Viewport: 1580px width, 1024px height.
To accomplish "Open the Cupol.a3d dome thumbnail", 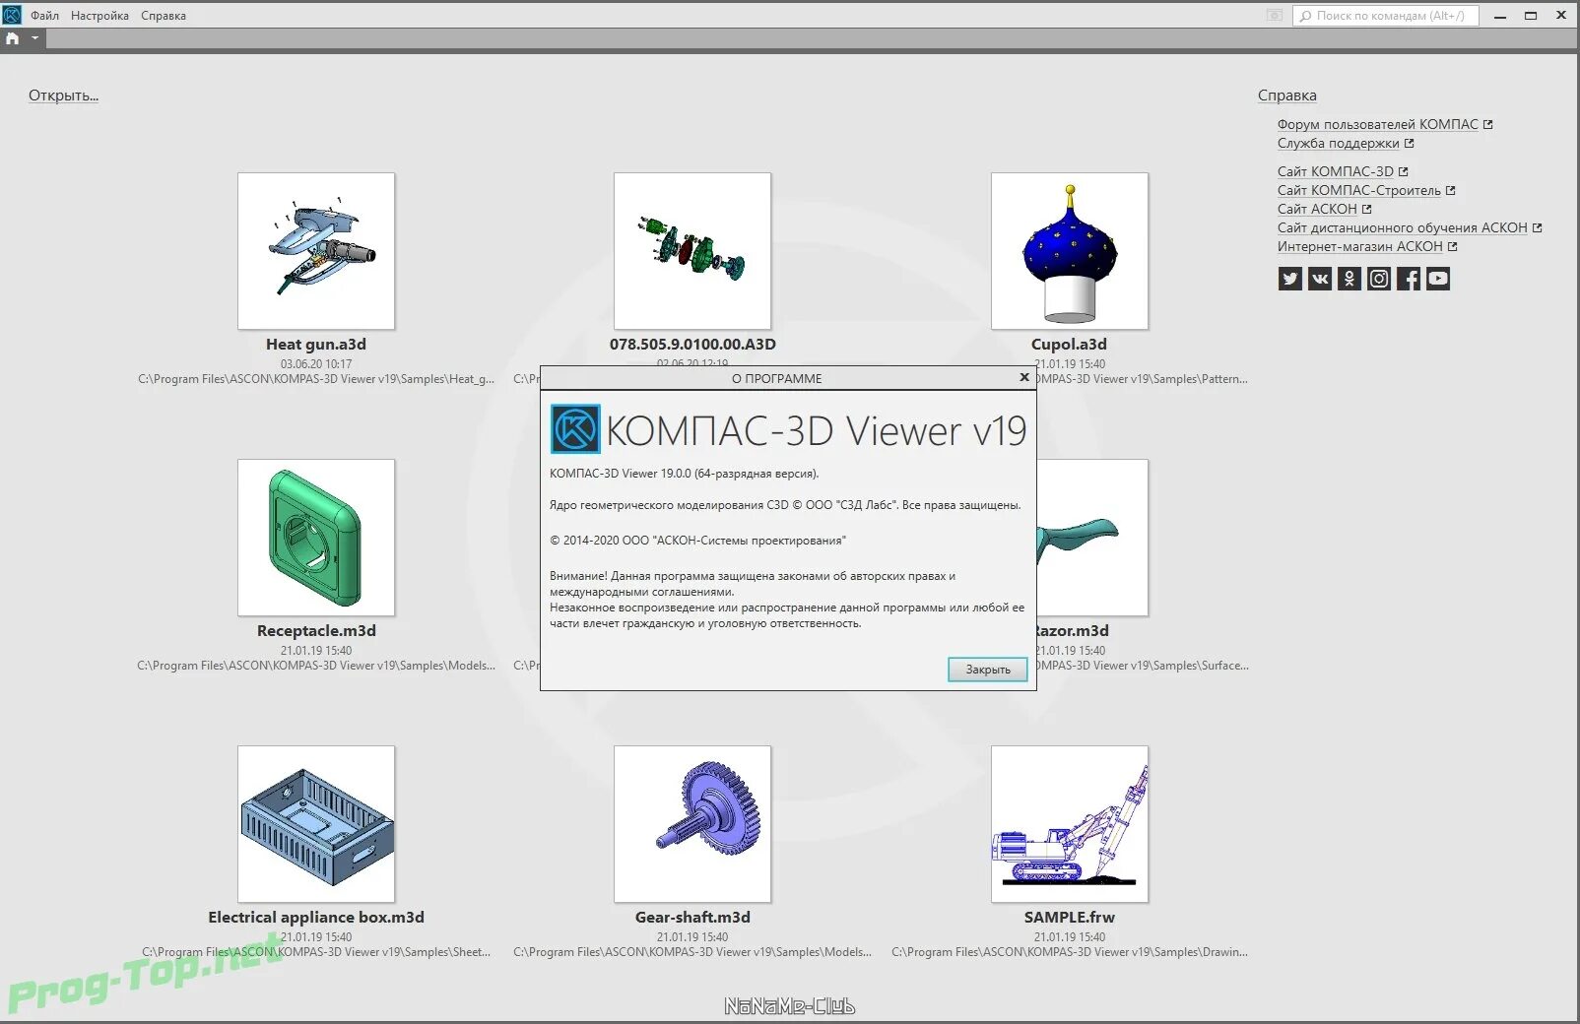I will (x=1070, y=251).
